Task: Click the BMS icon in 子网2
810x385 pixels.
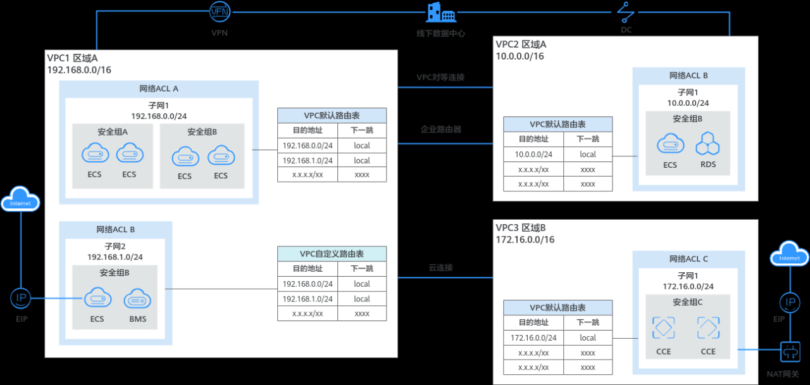Action: (x=137, y=298)
